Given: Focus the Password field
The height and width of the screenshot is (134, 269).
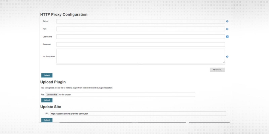Looking at the screenshot, I should 140,44.
